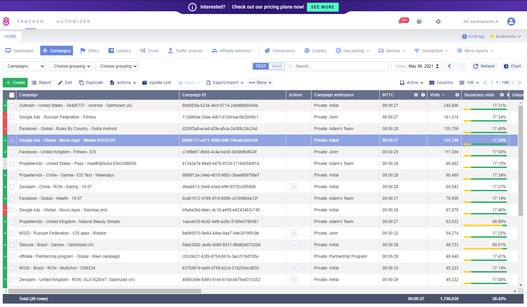Open More reports menu
The image size is (527, 307).
[x=475, y=51]
